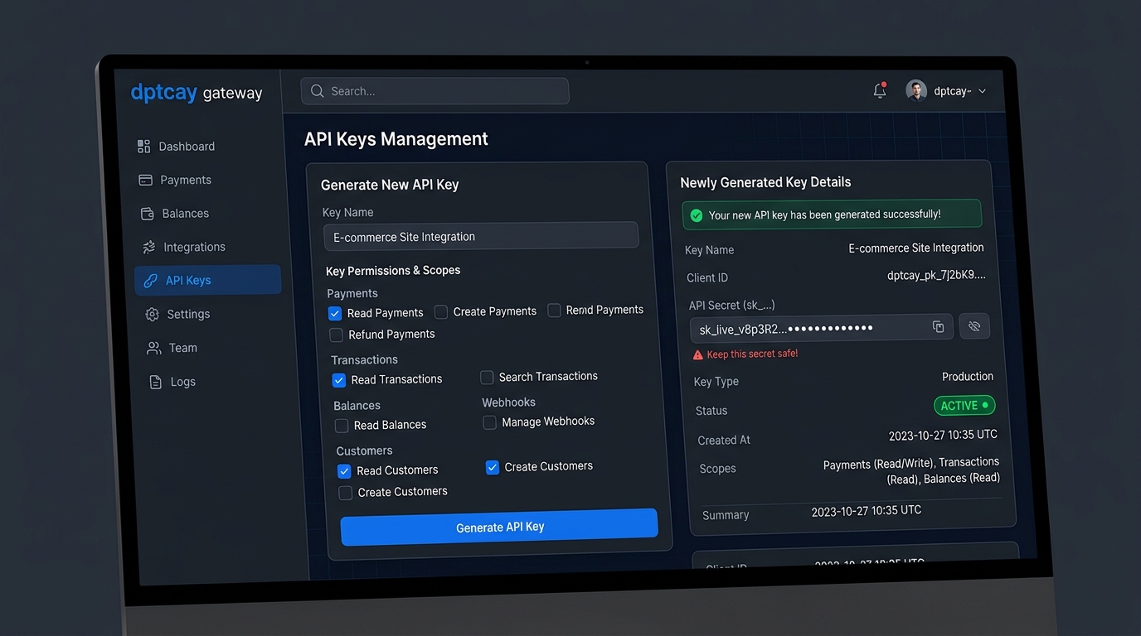This screenshot has width=1141, height=636.
Task: Toggle API secret visibility eye button
Action: tap(974, 326)
